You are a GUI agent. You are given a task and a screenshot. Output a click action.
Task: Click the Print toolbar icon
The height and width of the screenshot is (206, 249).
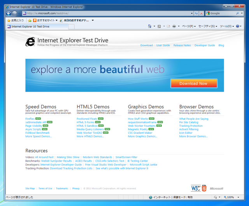click(174, 26)
